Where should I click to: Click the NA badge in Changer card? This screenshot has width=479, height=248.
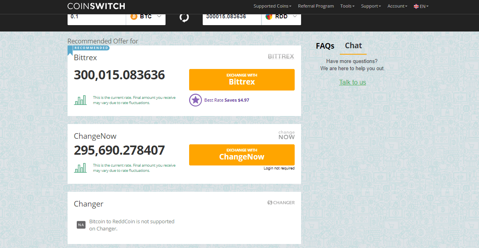click(81, 225)
